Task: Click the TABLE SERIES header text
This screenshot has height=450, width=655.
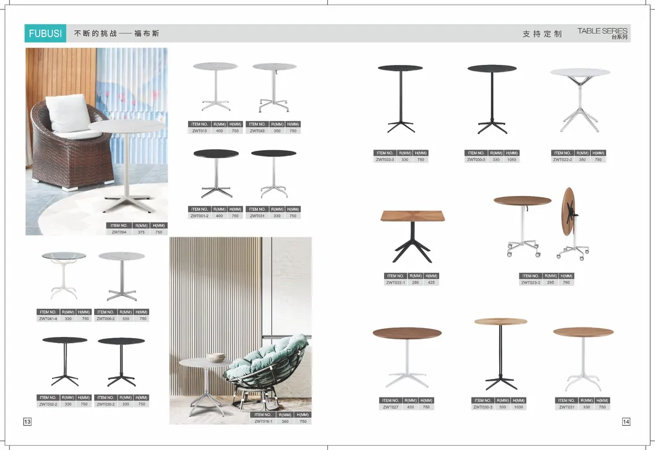Action: tap(602, 29)
